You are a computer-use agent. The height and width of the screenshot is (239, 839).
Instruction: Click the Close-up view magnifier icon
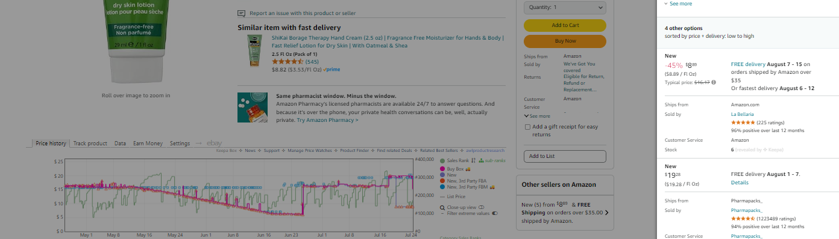(x=442, y=207)
